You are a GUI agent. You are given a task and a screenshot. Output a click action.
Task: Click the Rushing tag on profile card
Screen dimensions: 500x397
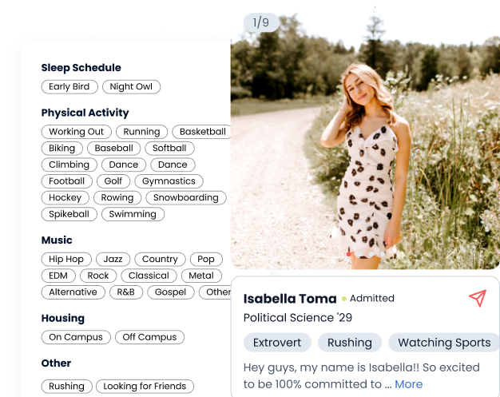(350, 343)
